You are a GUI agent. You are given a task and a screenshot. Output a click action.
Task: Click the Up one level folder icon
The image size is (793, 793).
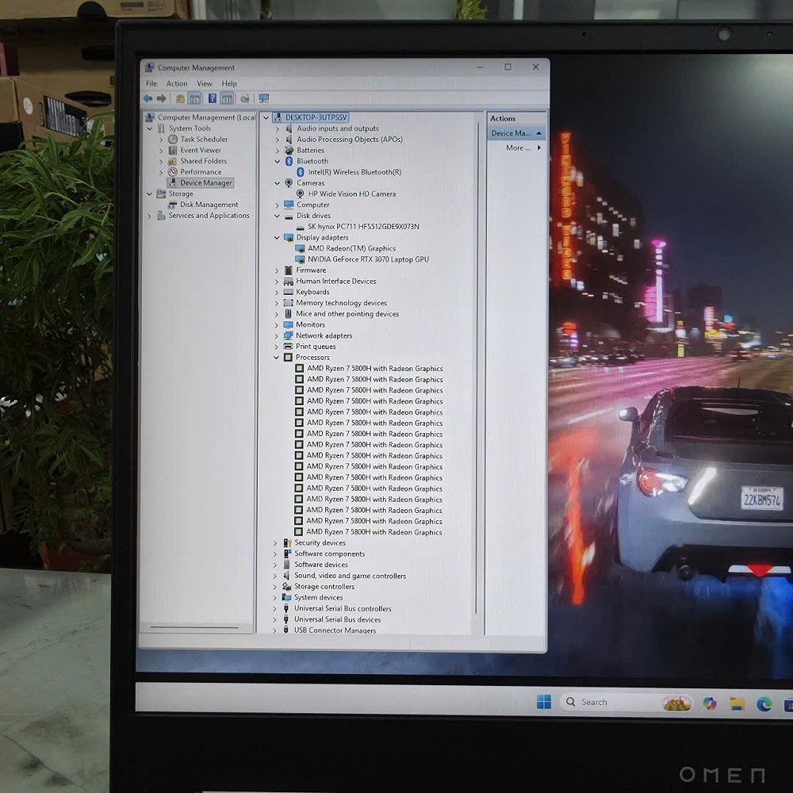pyautogui.click(x=180, y=98)
